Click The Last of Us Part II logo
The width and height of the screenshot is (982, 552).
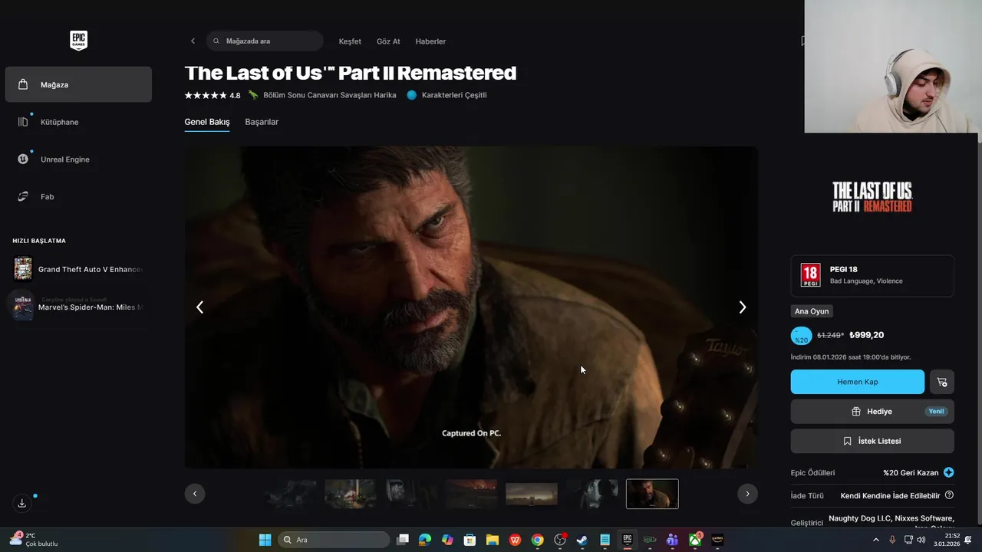(872, 197)
